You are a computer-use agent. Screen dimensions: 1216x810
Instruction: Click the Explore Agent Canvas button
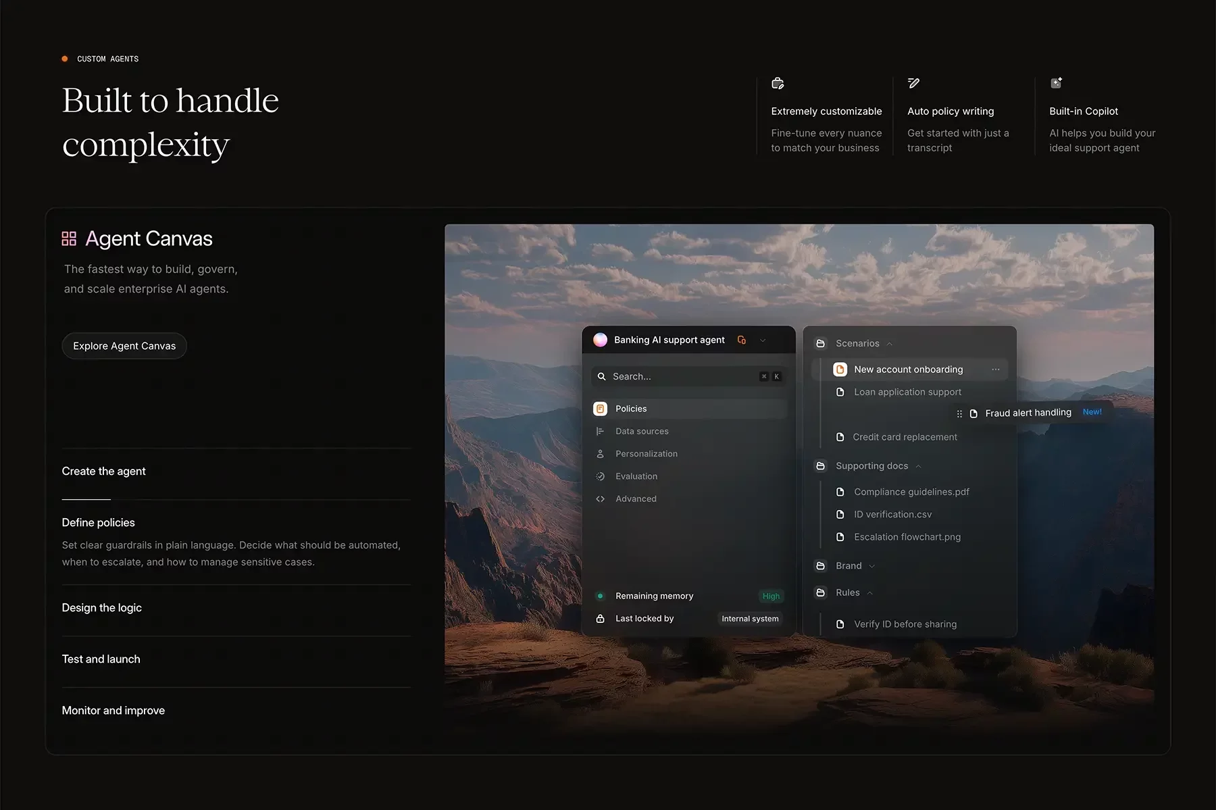[124, 346]
